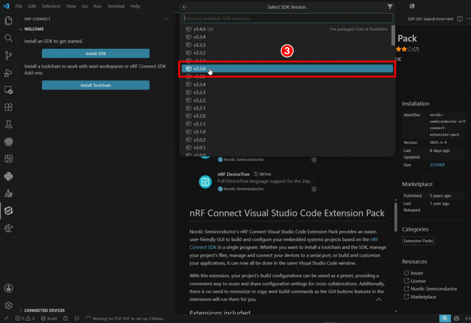Open the Copilot icon in status bar

(457, 318)
